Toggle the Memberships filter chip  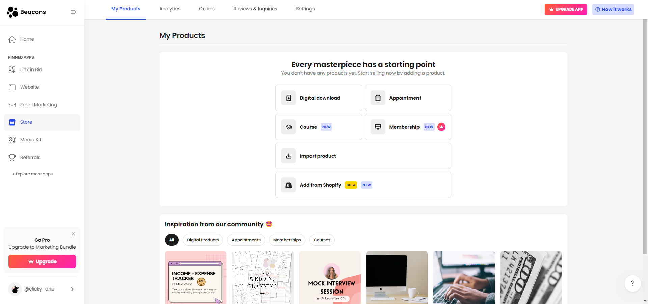(x=287, y=240)
